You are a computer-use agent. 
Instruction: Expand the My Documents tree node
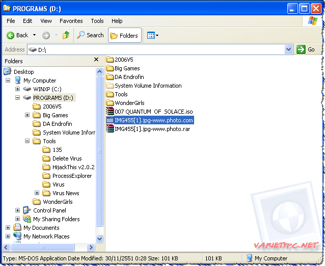click(x=8, y=228)
